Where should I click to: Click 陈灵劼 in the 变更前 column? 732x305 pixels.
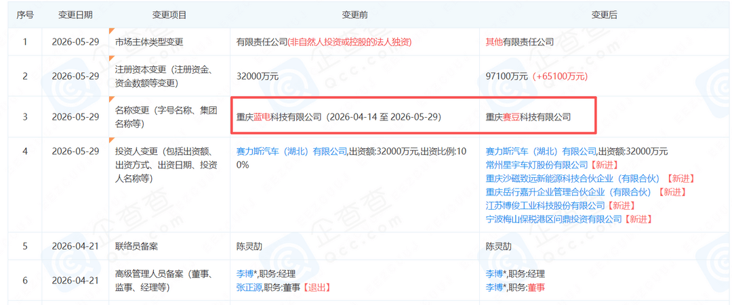point(249,246)
